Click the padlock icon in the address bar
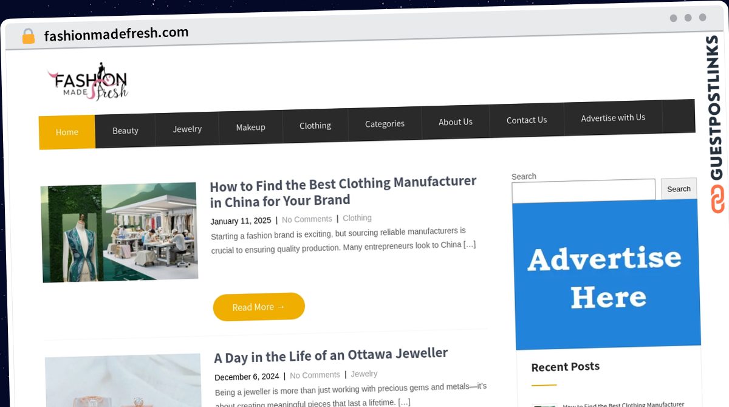 click(28, 36)
